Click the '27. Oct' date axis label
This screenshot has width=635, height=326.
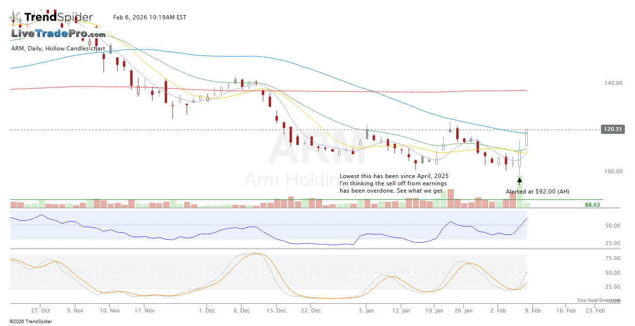pos(40,310)
